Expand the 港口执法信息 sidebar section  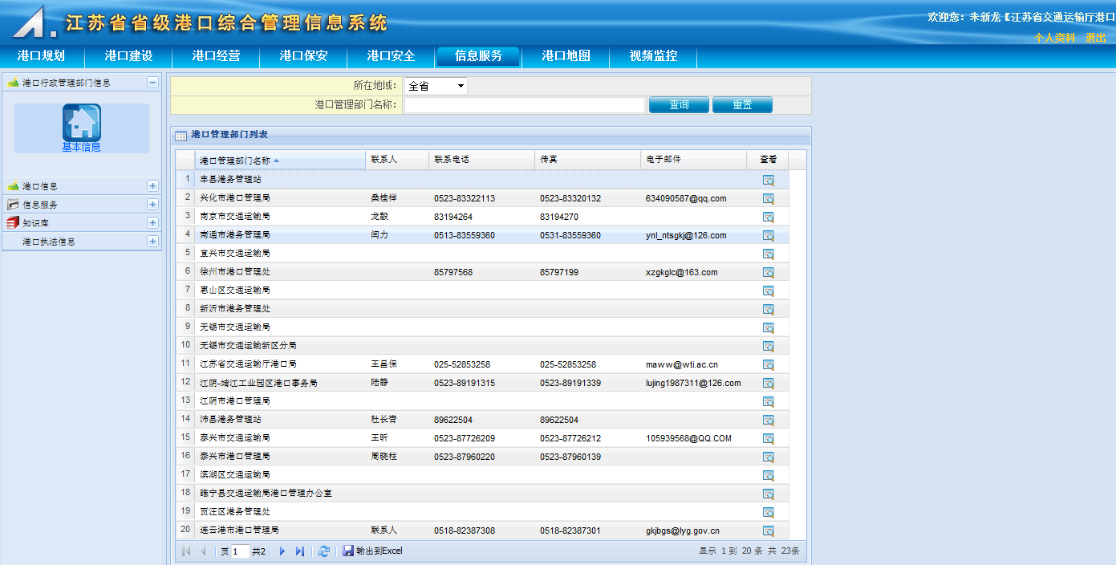pos(152,242)
